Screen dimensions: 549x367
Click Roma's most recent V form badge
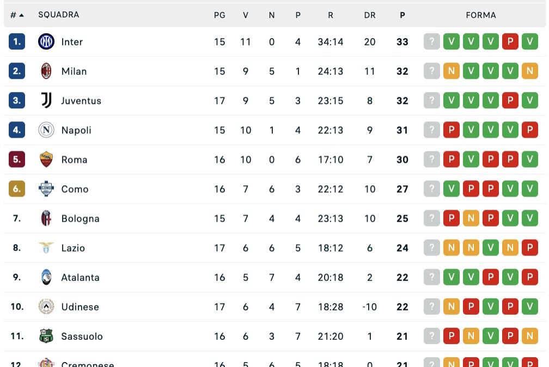(529, 159)
